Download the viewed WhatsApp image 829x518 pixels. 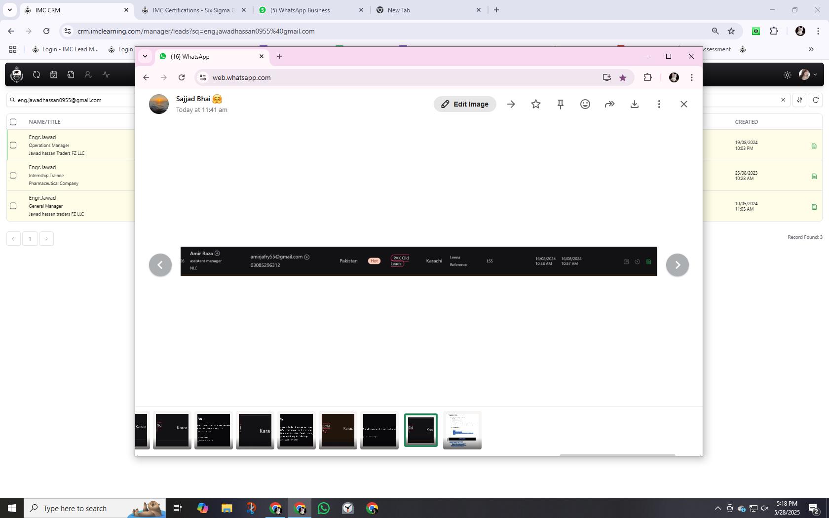pyautogui.click(x=635, y=104)
